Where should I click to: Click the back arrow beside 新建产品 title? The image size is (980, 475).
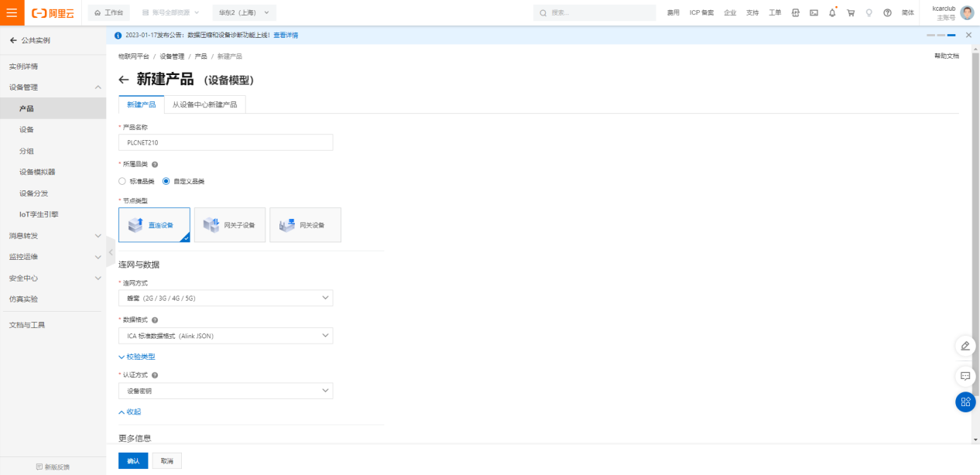point(124,80)
